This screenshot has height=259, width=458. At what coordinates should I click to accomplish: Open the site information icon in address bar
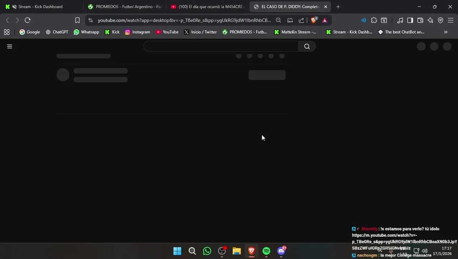pos(90,20)
